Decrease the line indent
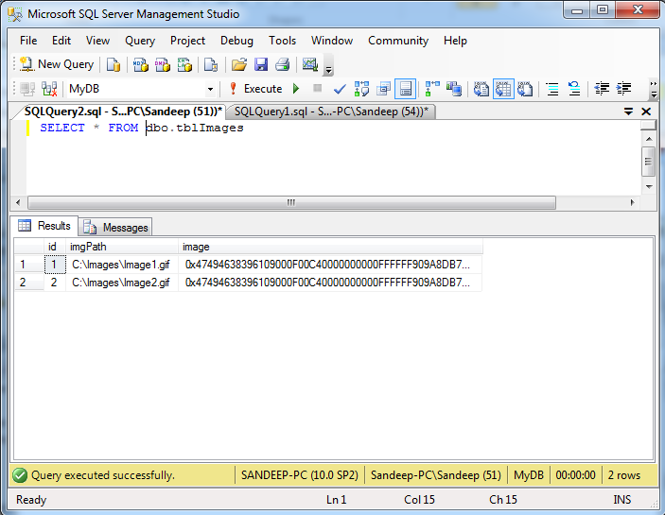 pyautogui.click(x=602, y=89)
